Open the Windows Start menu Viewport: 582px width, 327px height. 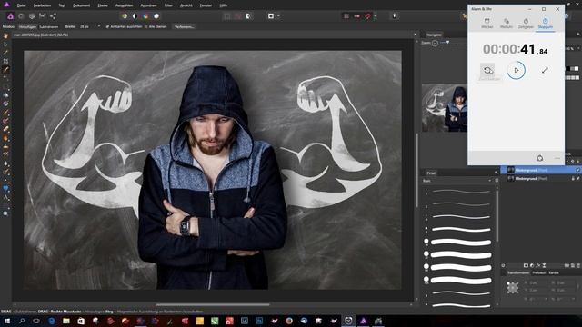pyautogui.click(x=6, y=321)
